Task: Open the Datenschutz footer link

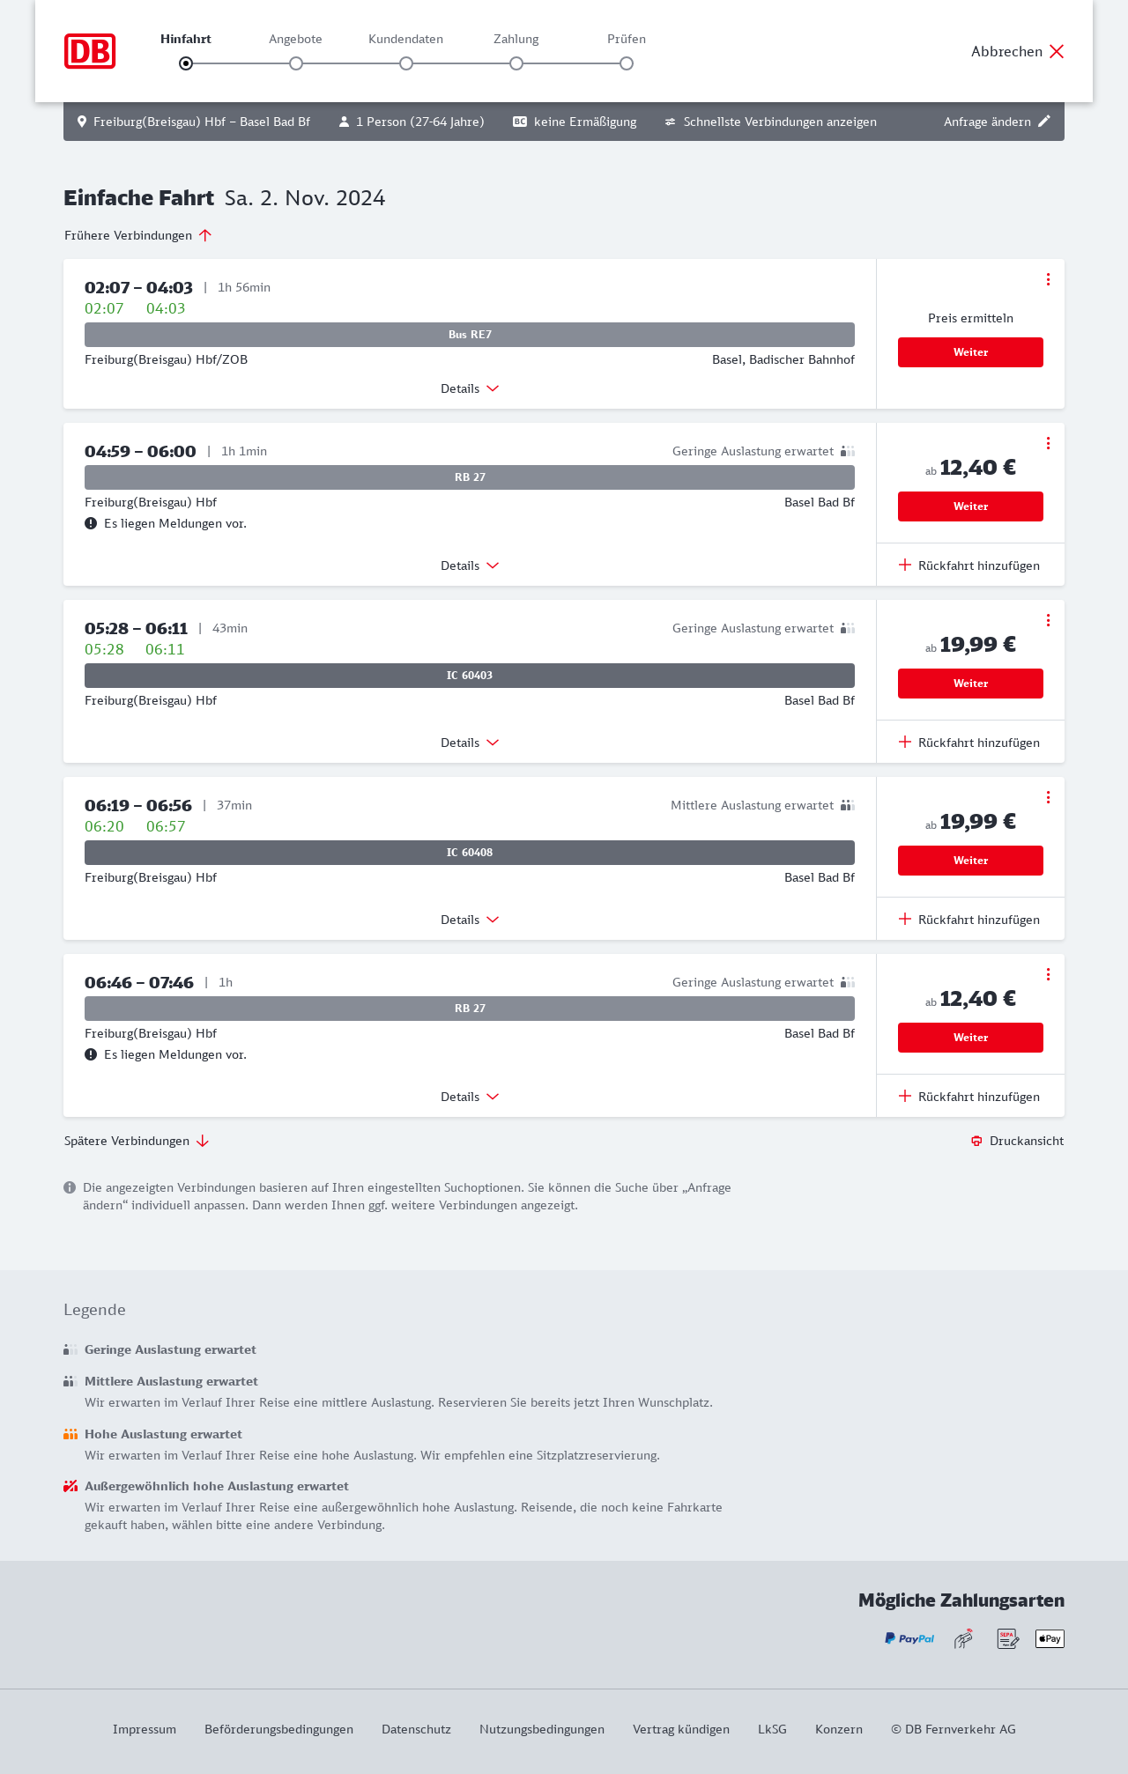Action: pos(416,1729)
